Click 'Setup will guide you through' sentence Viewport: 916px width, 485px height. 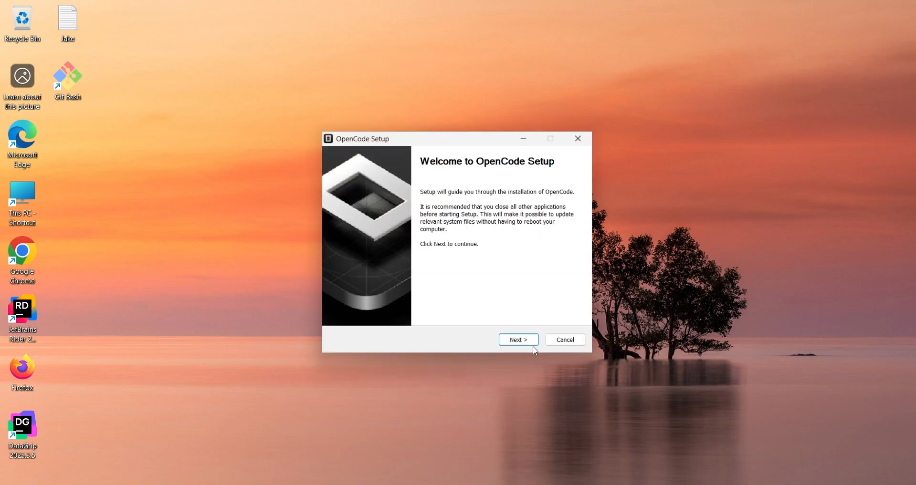tap(497, 192)
